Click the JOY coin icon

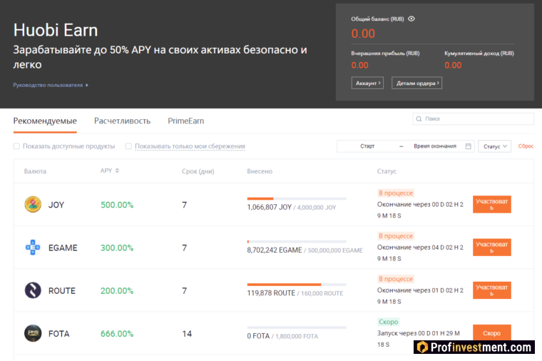click(x=33, y=204)
